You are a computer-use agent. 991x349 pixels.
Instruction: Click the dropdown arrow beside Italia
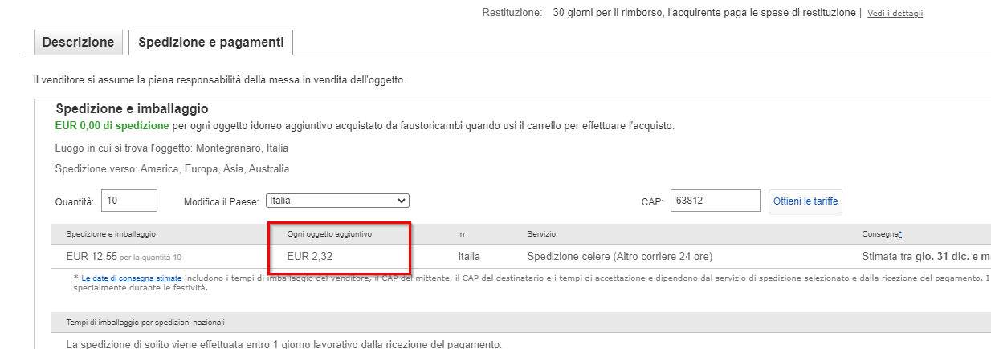[402, 201]
